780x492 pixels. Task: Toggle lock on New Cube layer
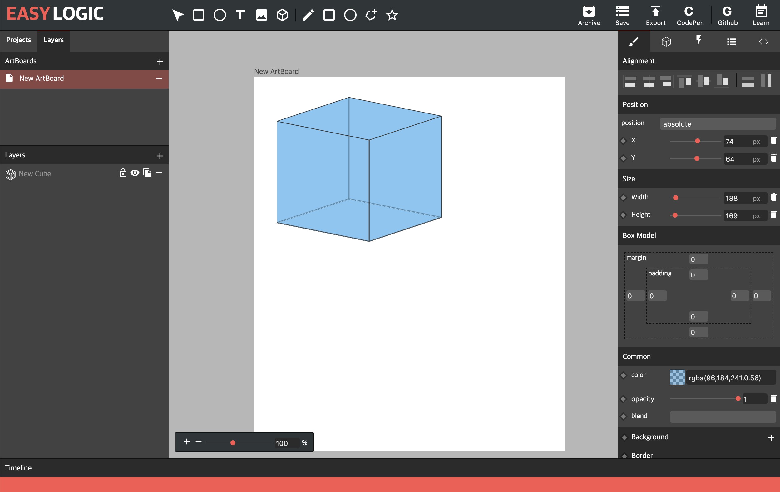point(123,173)
